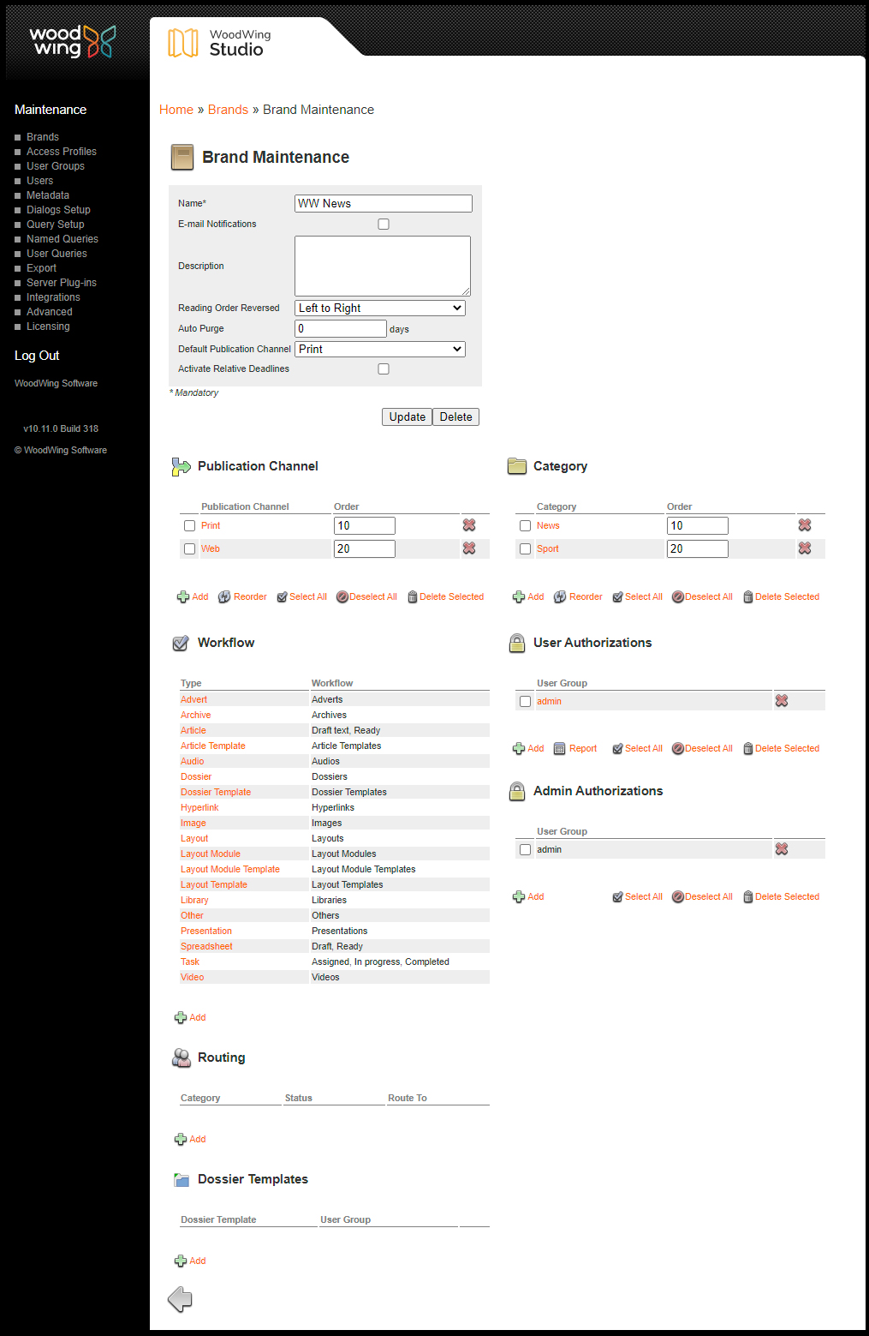
Task: Click the Order field for the Sport category
Action: coord(698,548)
